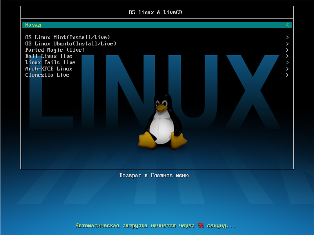Open OS Linux Ubuntu(Install/Live) entry
This screenshot has width=314, height=235.
point(71,44)
